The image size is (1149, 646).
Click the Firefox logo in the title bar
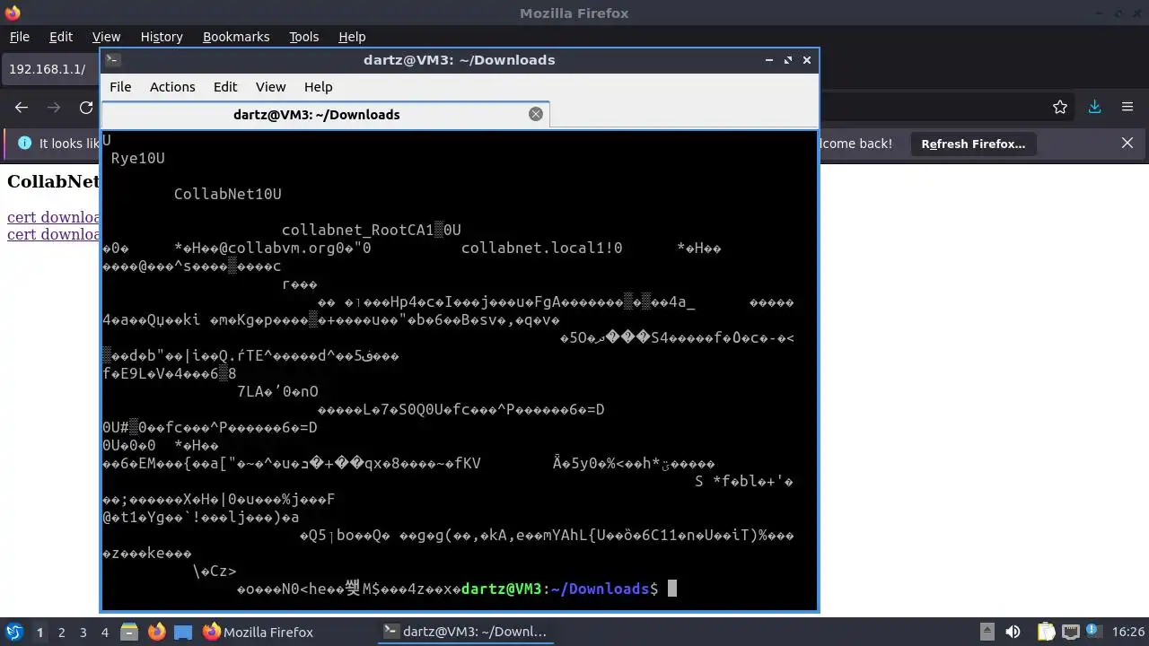click(13, 13)
